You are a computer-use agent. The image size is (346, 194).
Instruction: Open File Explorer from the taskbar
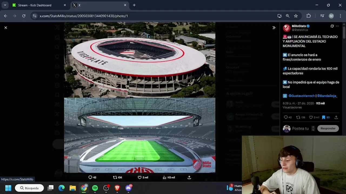coord(73,188)
